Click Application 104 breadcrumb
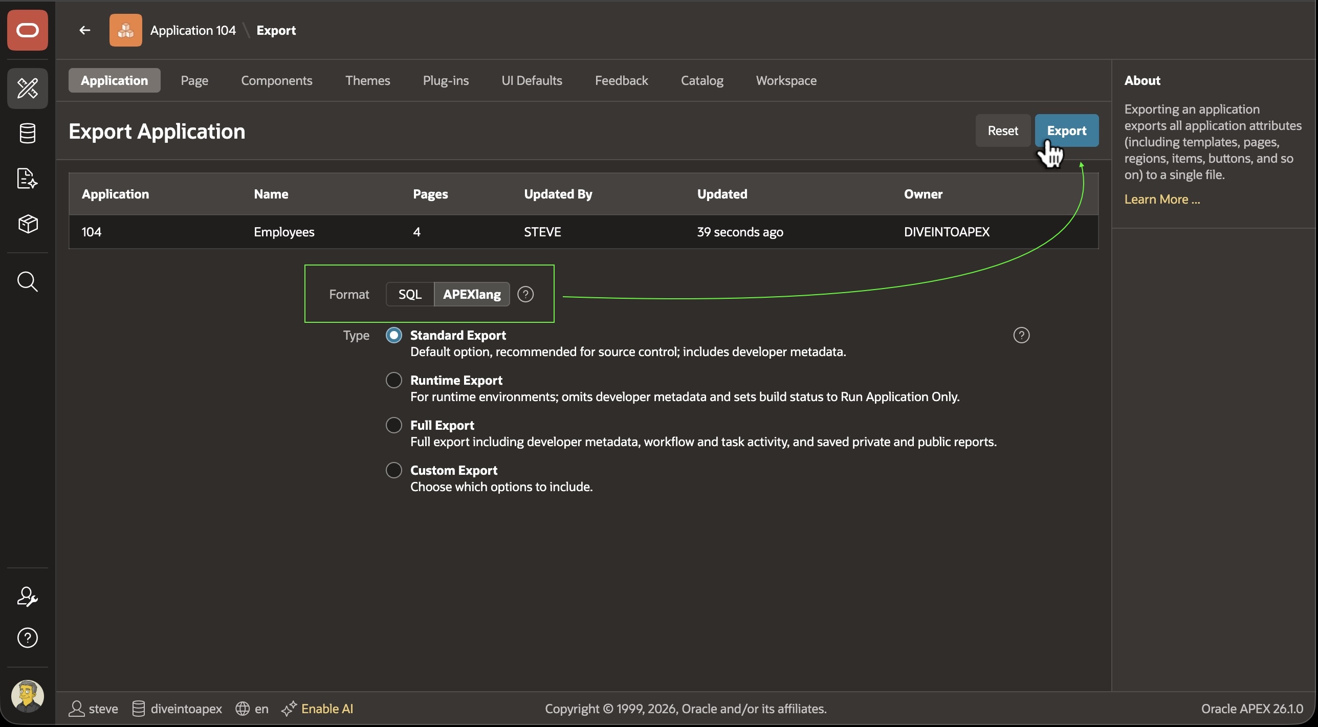 [193, 30]
